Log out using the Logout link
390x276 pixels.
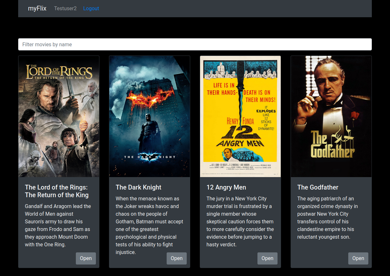click(91, 9)
